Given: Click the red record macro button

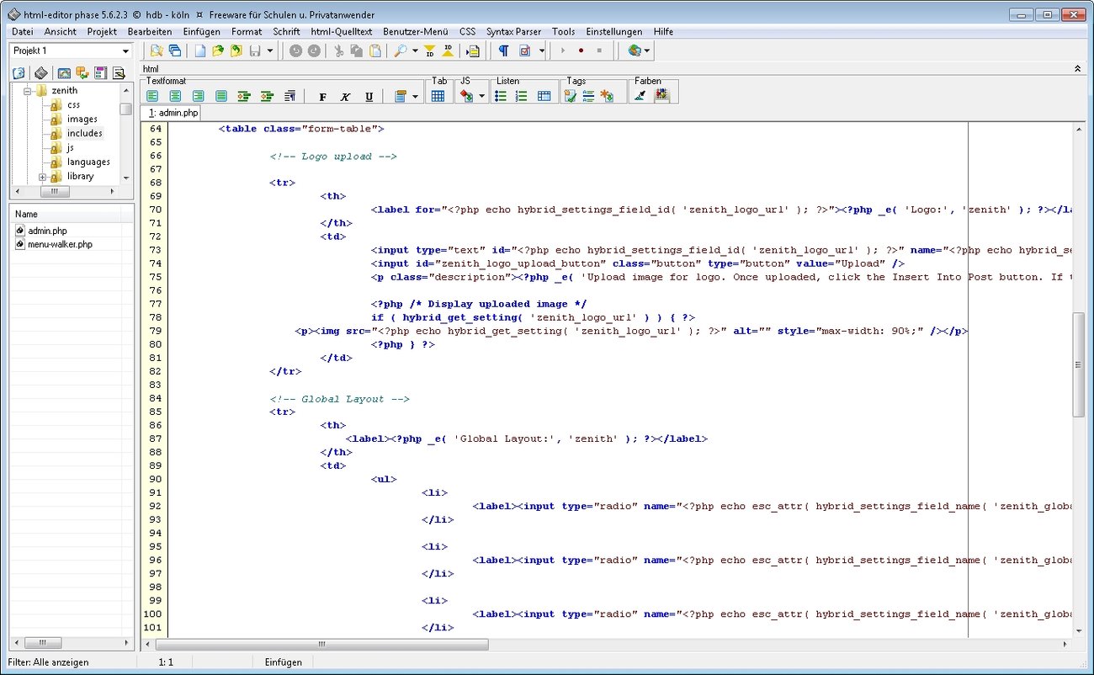Looking at the screenshot, I should [581, 51].
